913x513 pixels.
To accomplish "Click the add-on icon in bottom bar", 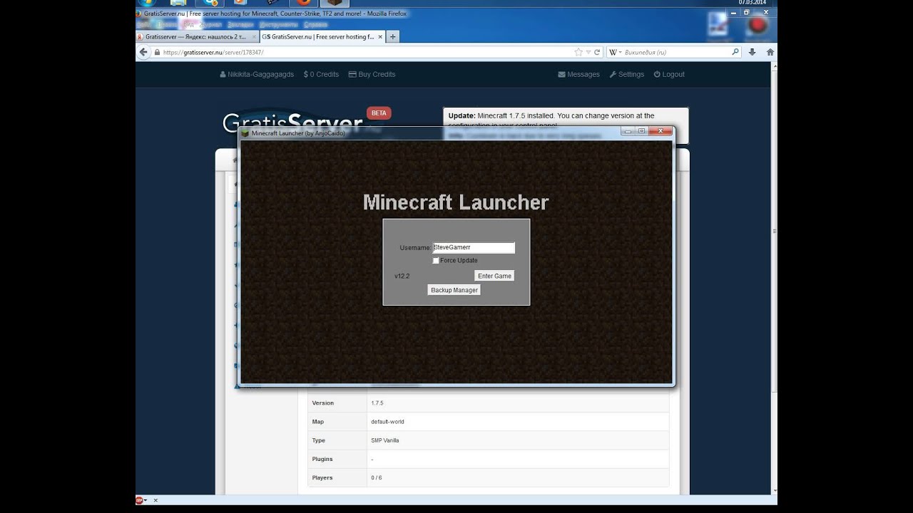I will (139, 500).
